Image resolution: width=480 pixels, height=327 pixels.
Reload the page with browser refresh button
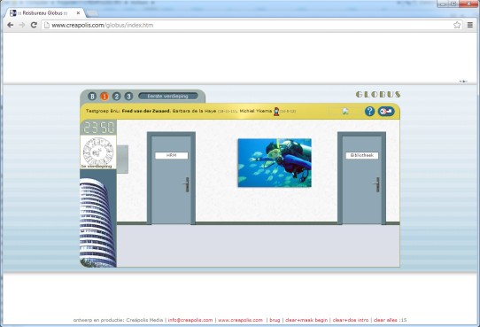(x=34, y=25)
